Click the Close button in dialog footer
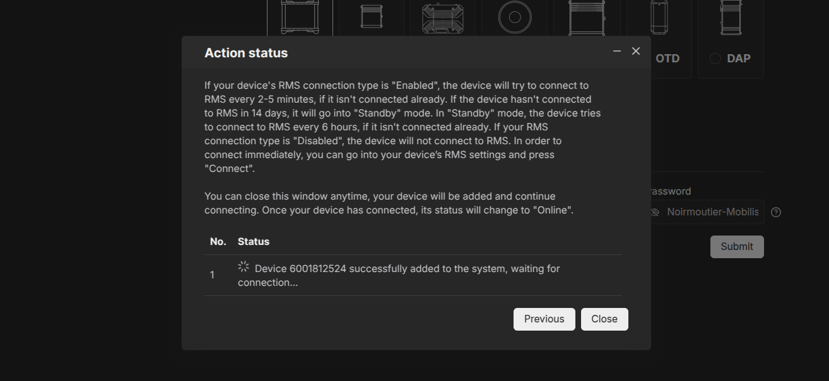This screenshot has height=381, width=829. point(604,319)
